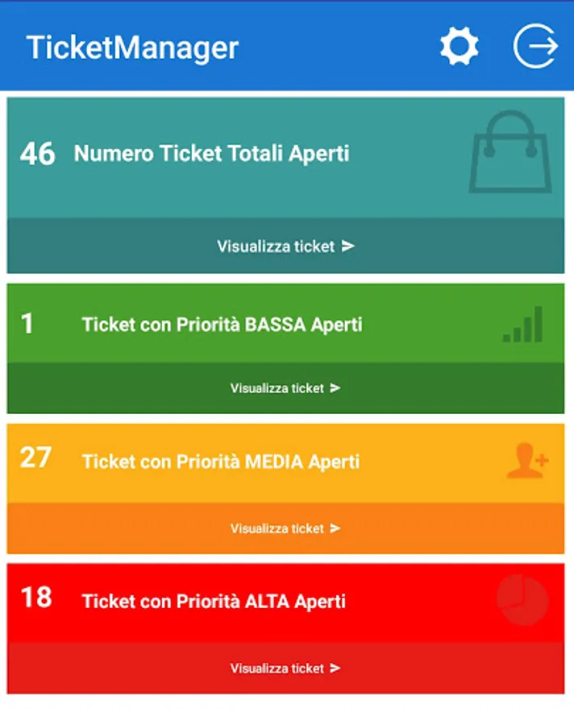Select Ticket con Priorità ALTA Aperti

click(214, 602)
